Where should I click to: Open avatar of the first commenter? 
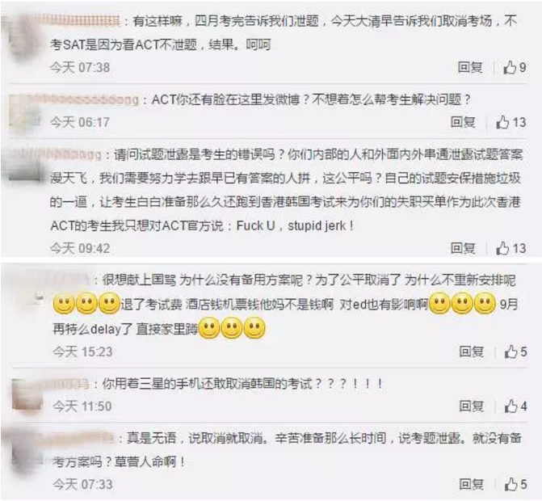coord(24,38)
